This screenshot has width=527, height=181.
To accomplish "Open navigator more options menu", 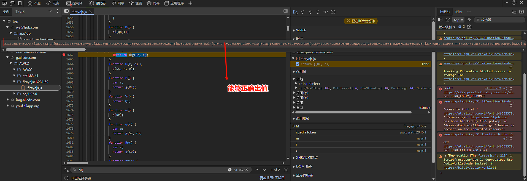I will tap(57, 11).
